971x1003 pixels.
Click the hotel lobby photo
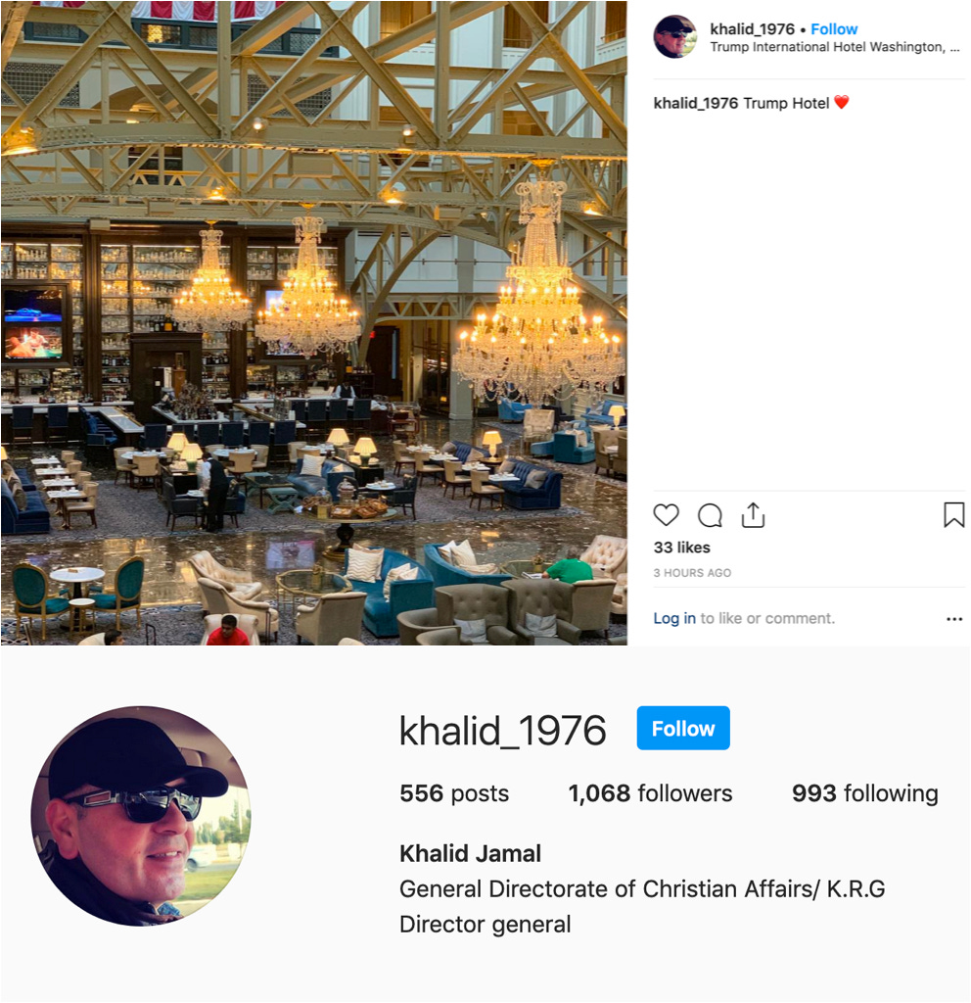(x=314, y=322)
